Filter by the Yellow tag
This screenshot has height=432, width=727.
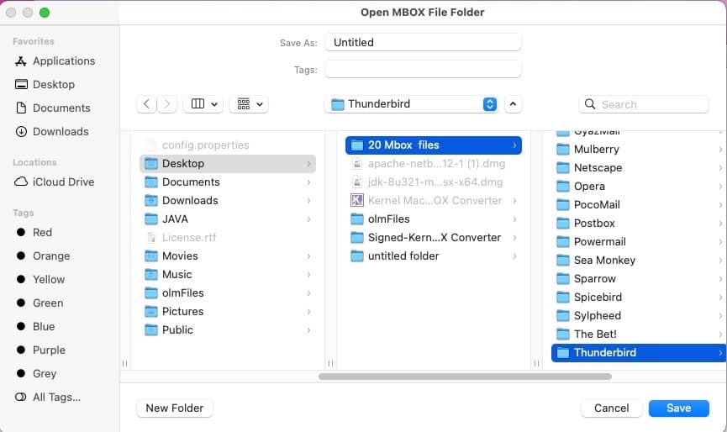pyautogui.click(x=40, y=280)
